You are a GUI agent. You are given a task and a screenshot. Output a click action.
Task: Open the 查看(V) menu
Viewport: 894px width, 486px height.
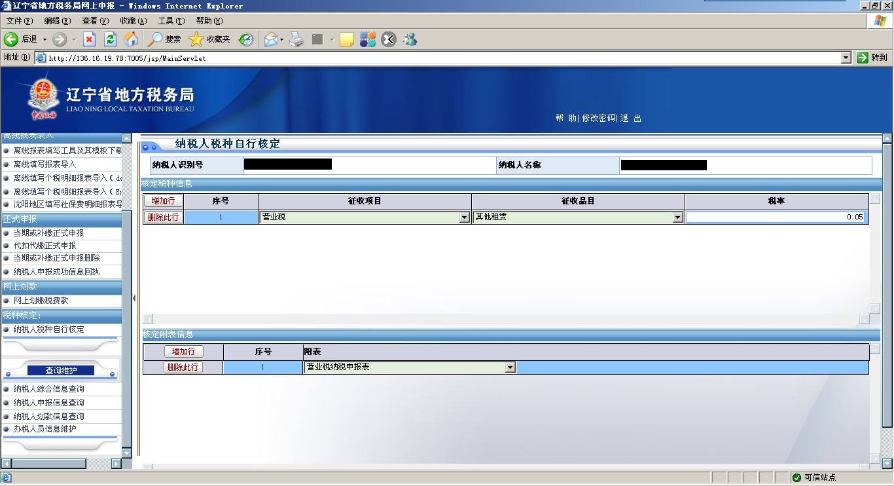coord(95,21)
